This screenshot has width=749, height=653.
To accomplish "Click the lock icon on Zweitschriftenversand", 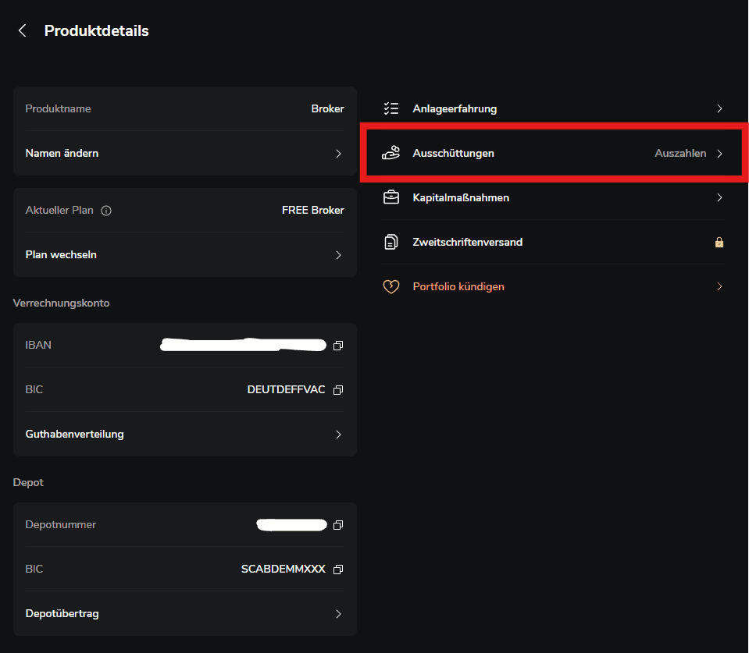I will click(x=719, y=243).
